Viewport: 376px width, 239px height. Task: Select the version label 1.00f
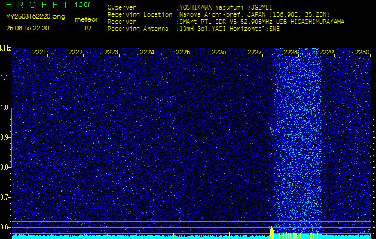(x=82, y=5)
